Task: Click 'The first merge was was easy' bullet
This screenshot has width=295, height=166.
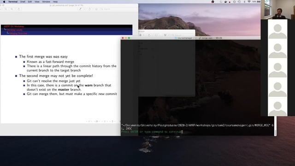Action: [43, 56]
